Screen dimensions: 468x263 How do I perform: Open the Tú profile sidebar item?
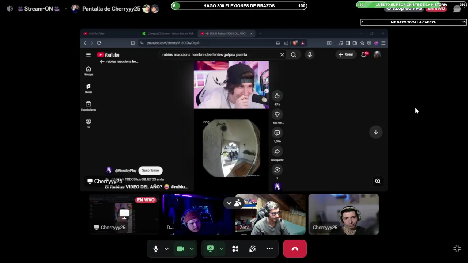click(88, 123)
